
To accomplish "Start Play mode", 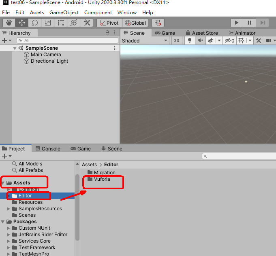I will pos(237,23).
